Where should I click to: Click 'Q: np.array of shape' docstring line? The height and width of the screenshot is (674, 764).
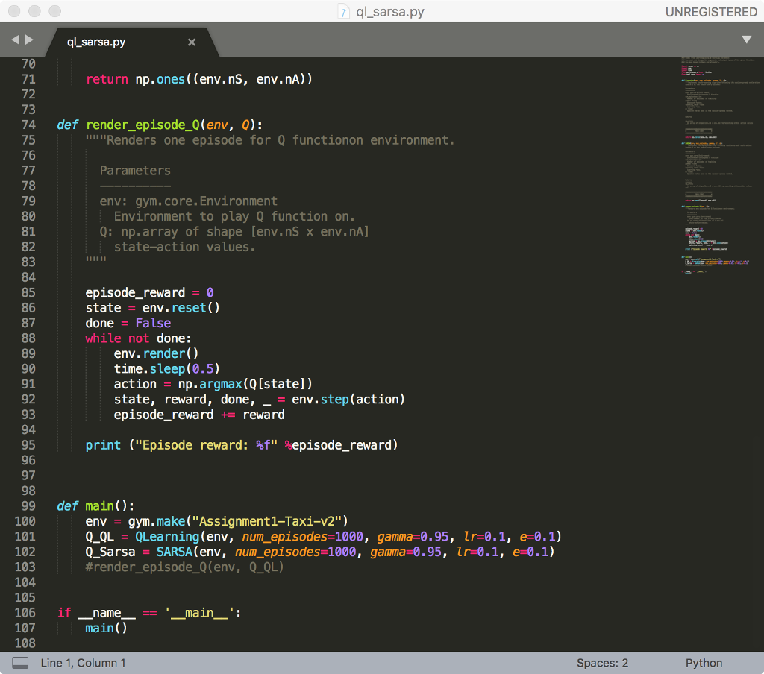(x=234, y=232)
